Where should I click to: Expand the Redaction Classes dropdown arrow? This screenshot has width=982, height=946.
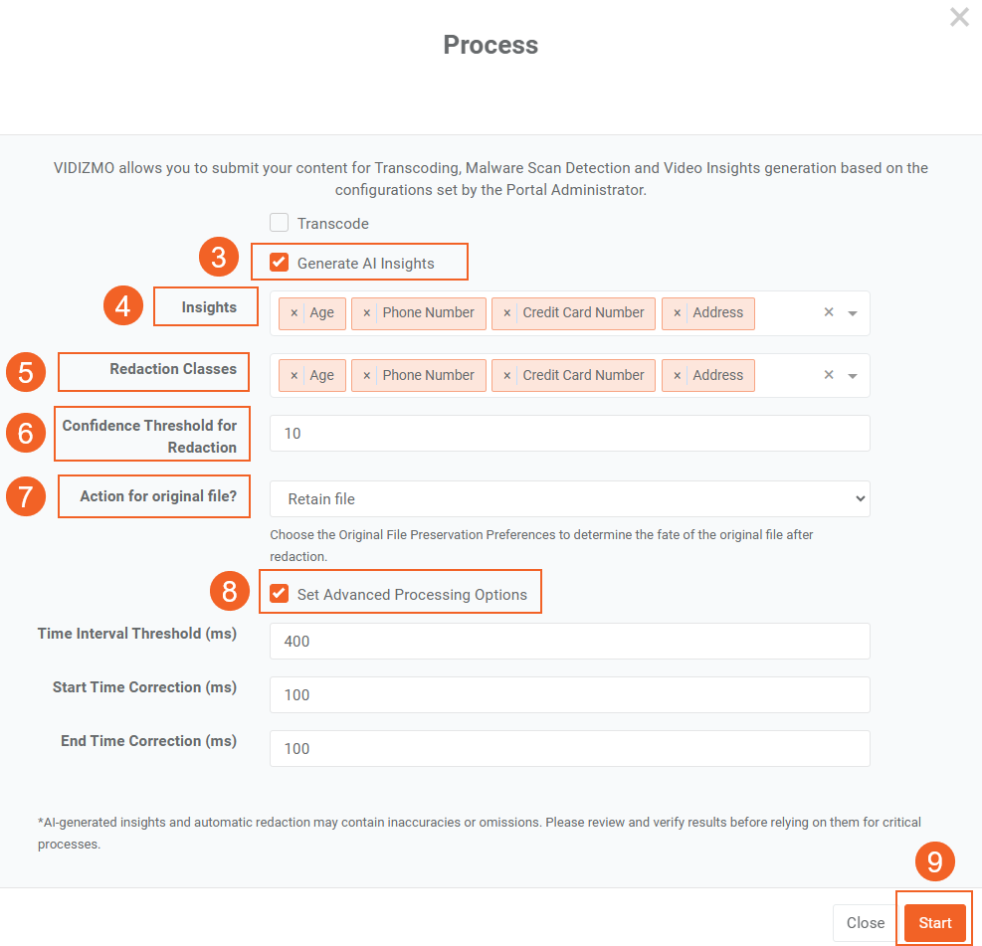[853, 376]
